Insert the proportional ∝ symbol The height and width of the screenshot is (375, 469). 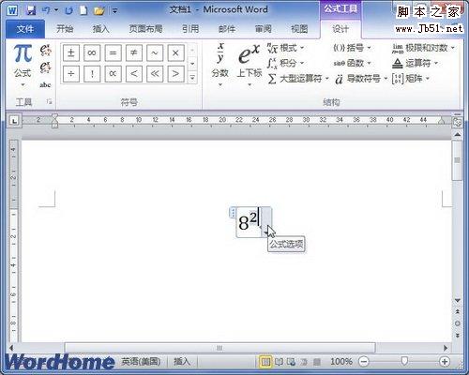[x=113, y=74]
